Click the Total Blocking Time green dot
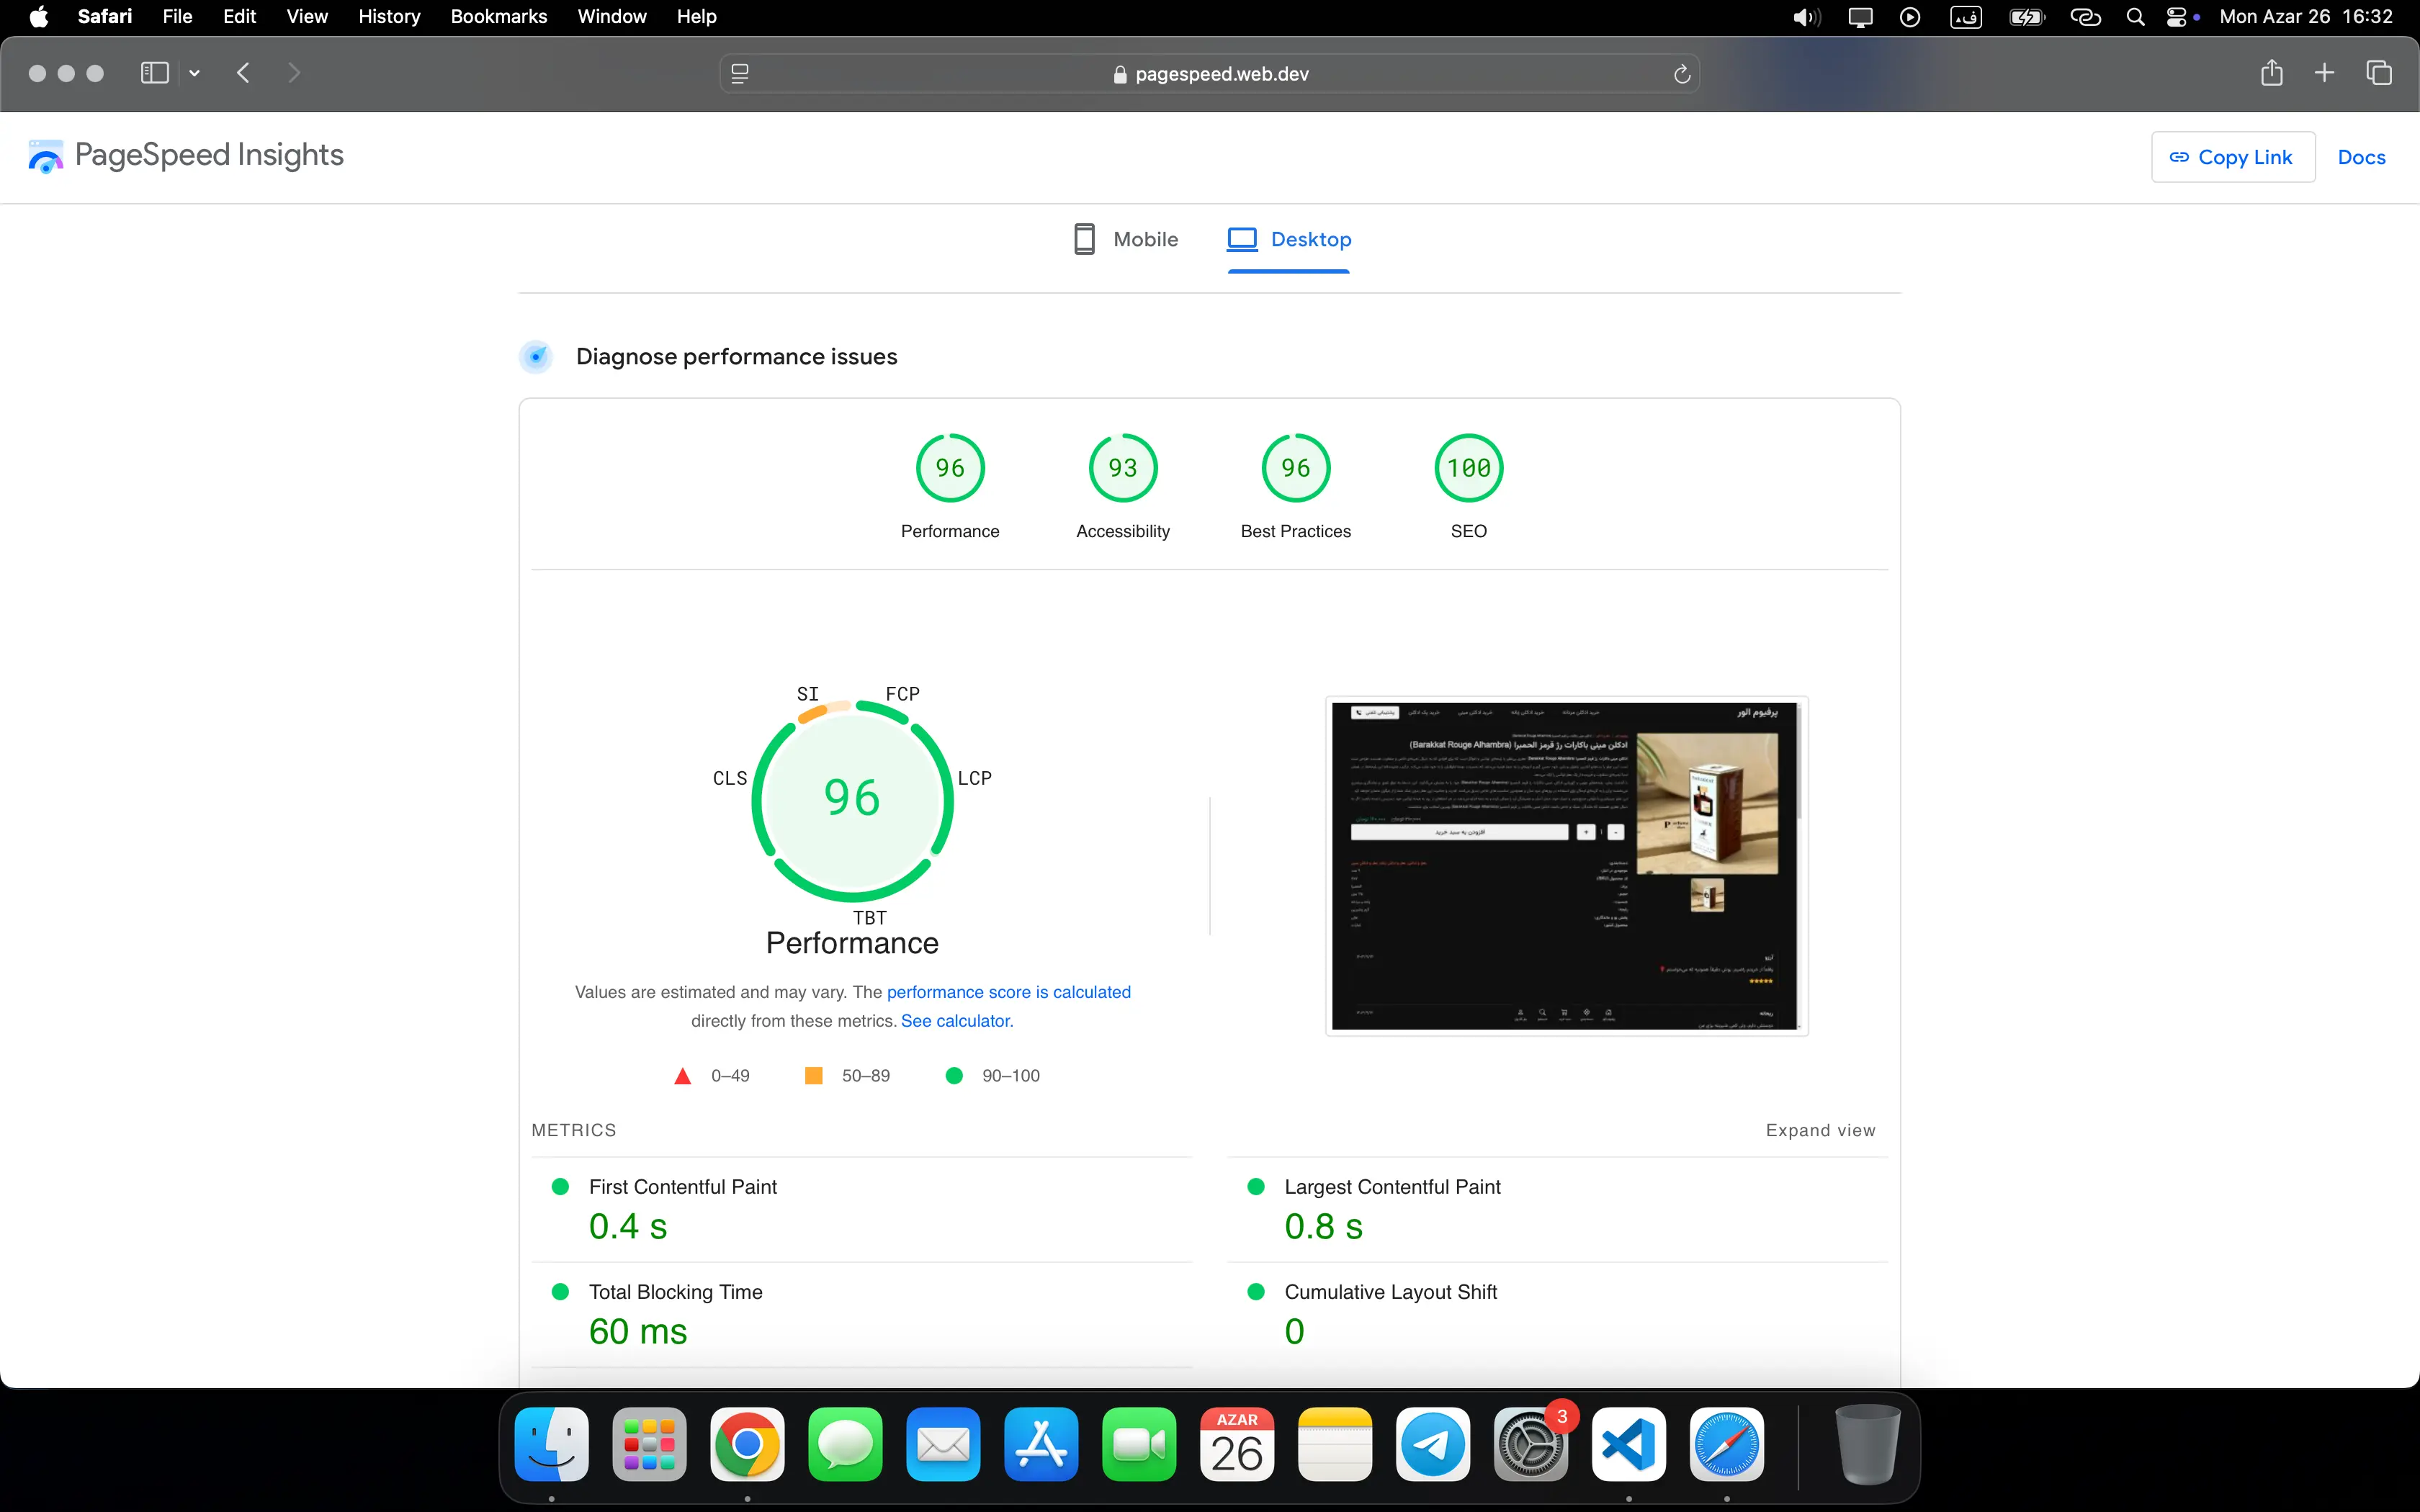This screenshot has height=1512, width=2420. 560,1291
